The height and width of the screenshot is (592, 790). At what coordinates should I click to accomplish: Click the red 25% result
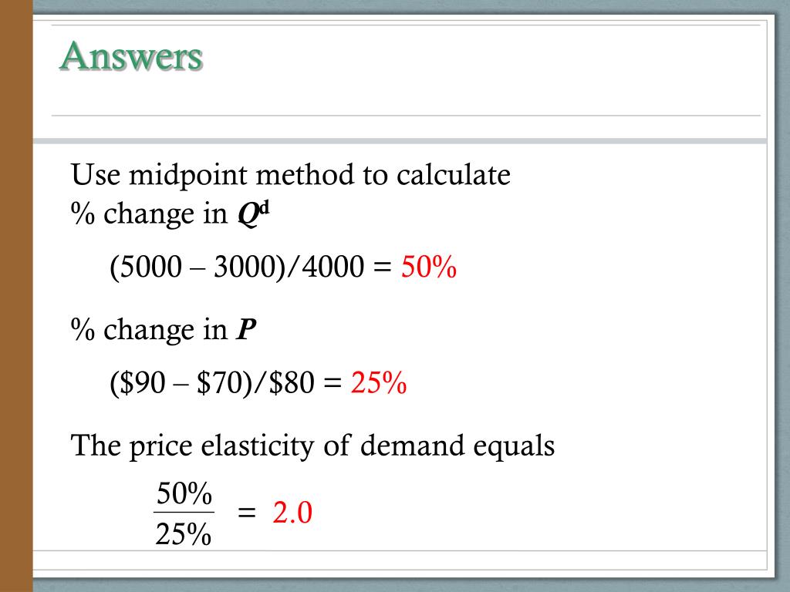379,382
